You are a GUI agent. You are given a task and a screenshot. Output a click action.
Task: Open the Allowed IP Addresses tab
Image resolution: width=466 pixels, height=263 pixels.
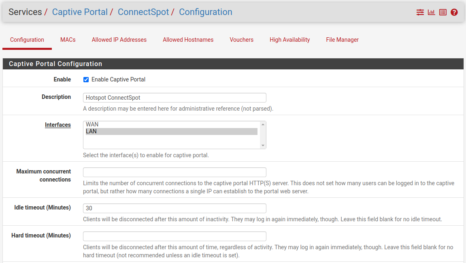click(119, 40)
